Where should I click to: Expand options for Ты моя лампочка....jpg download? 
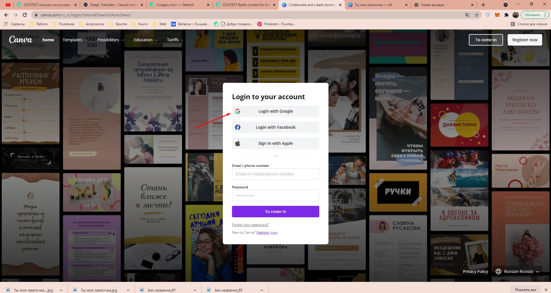tap(61, 290)
